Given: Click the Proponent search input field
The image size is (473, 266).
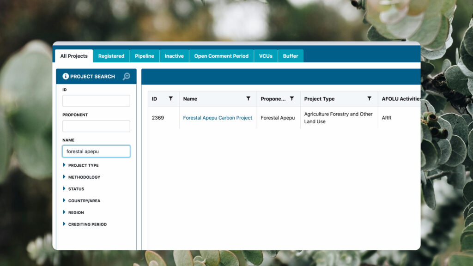Looking at the screenshot, I should pyautogui.click(x=96, y=126).
